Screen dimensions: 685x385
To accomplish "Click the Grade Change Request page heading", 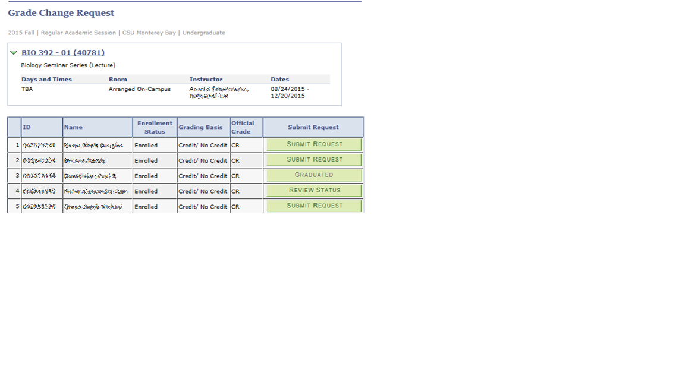I will 61,13.
